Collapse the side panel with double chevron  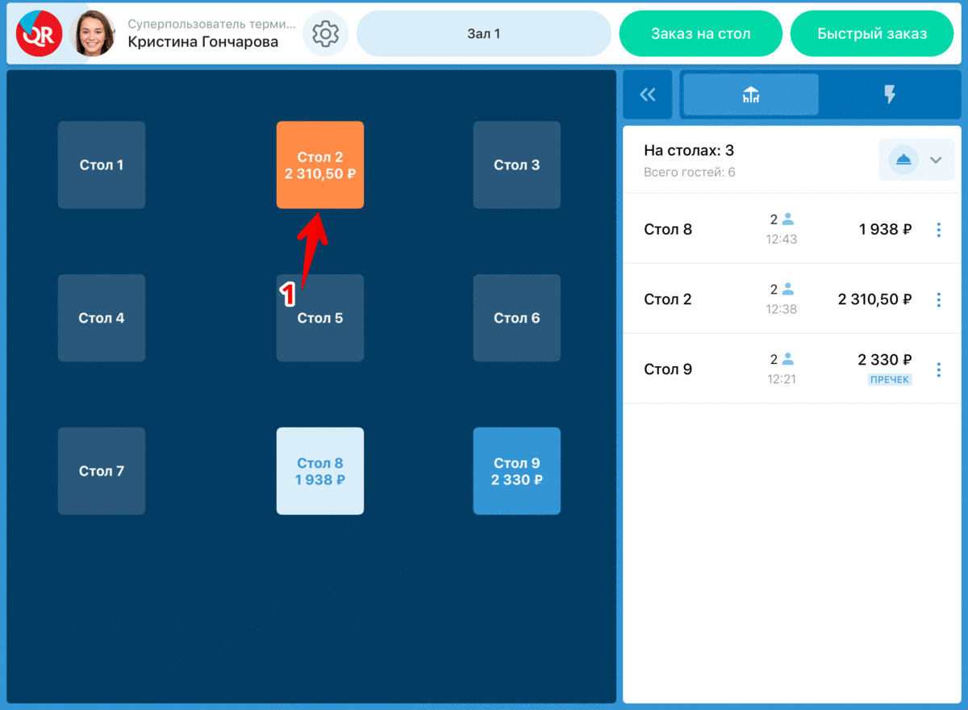click(648, 95)
